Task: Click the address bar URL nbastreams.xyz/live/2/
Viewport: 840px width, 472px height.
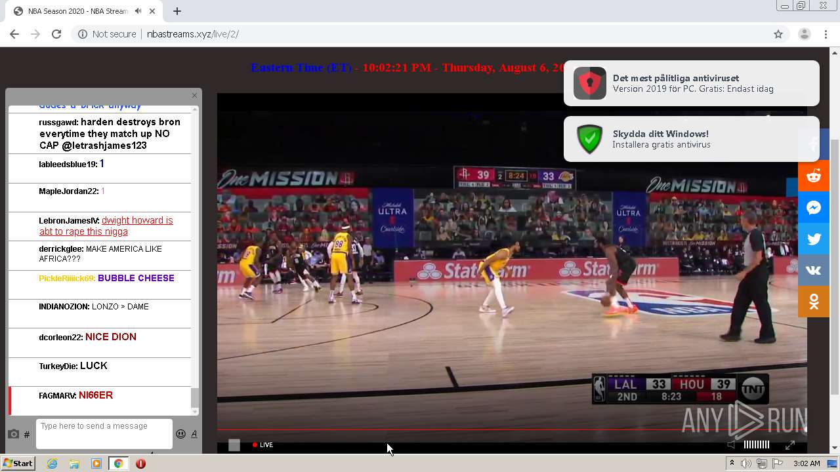Action: pos(193,34)
